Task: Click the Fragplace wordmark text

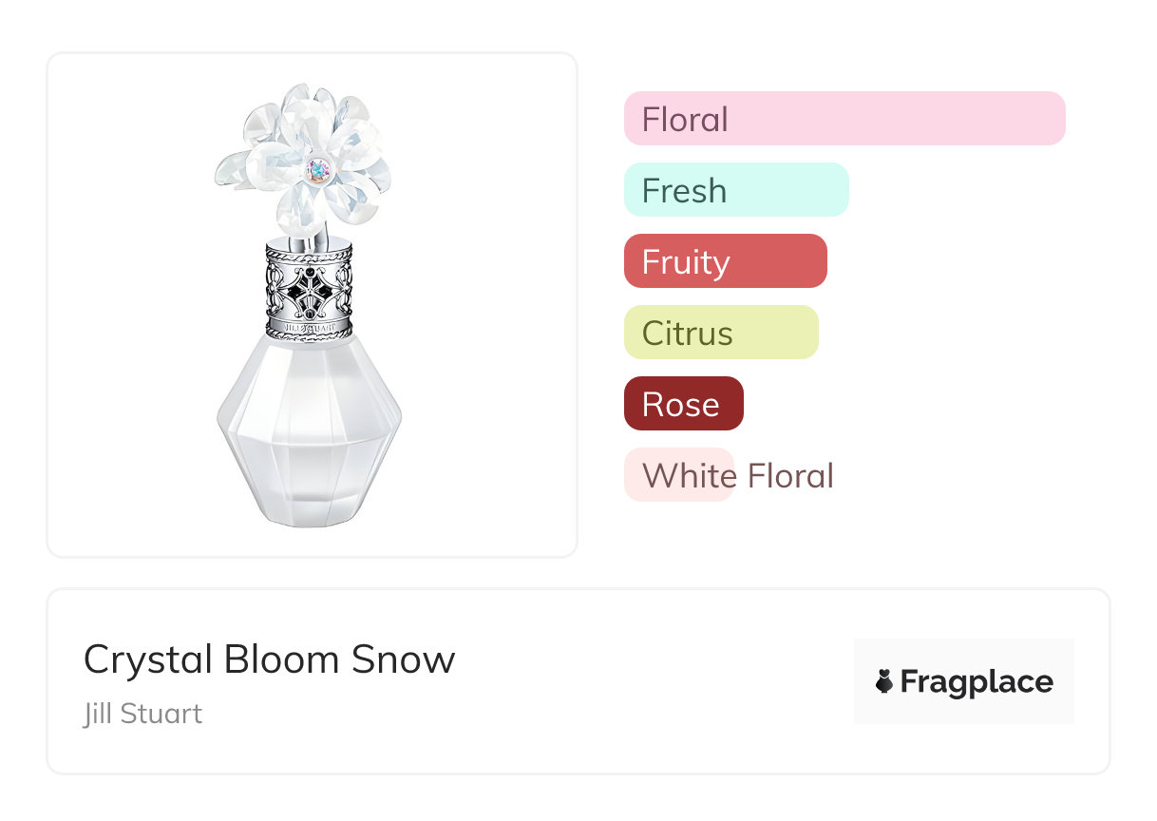Action: tap(976, 682)
